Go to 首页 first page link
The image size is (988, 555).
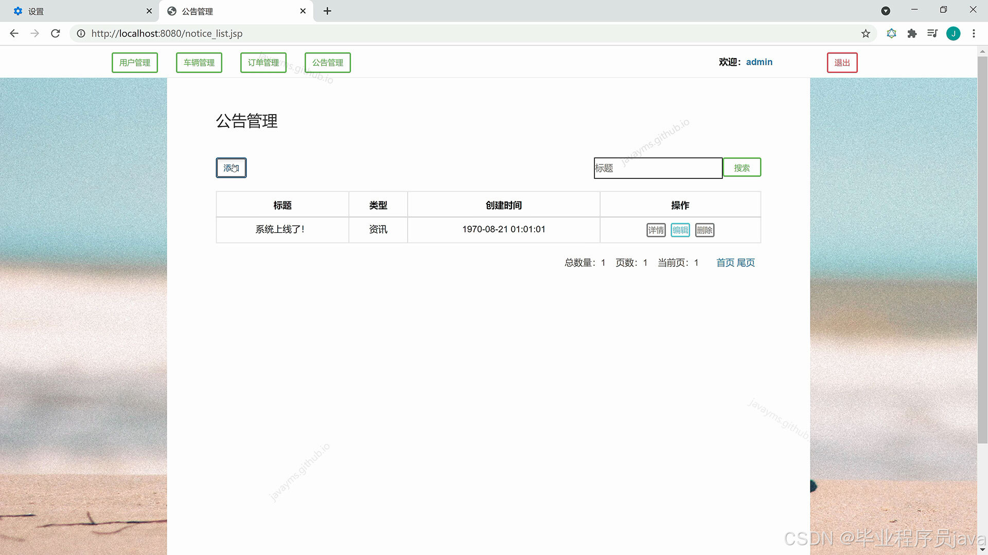click(725, 263)
